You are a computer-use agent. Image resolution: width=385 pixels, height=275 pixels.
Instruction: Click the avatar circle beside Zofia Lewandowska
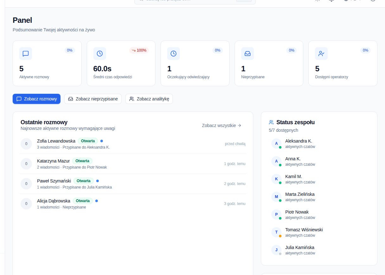(x=26, y=144)
